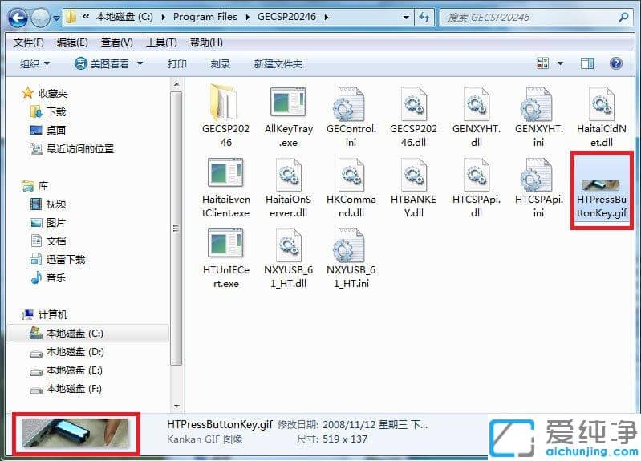
Task: Open the 工具(T) menu
Action: 161,42
